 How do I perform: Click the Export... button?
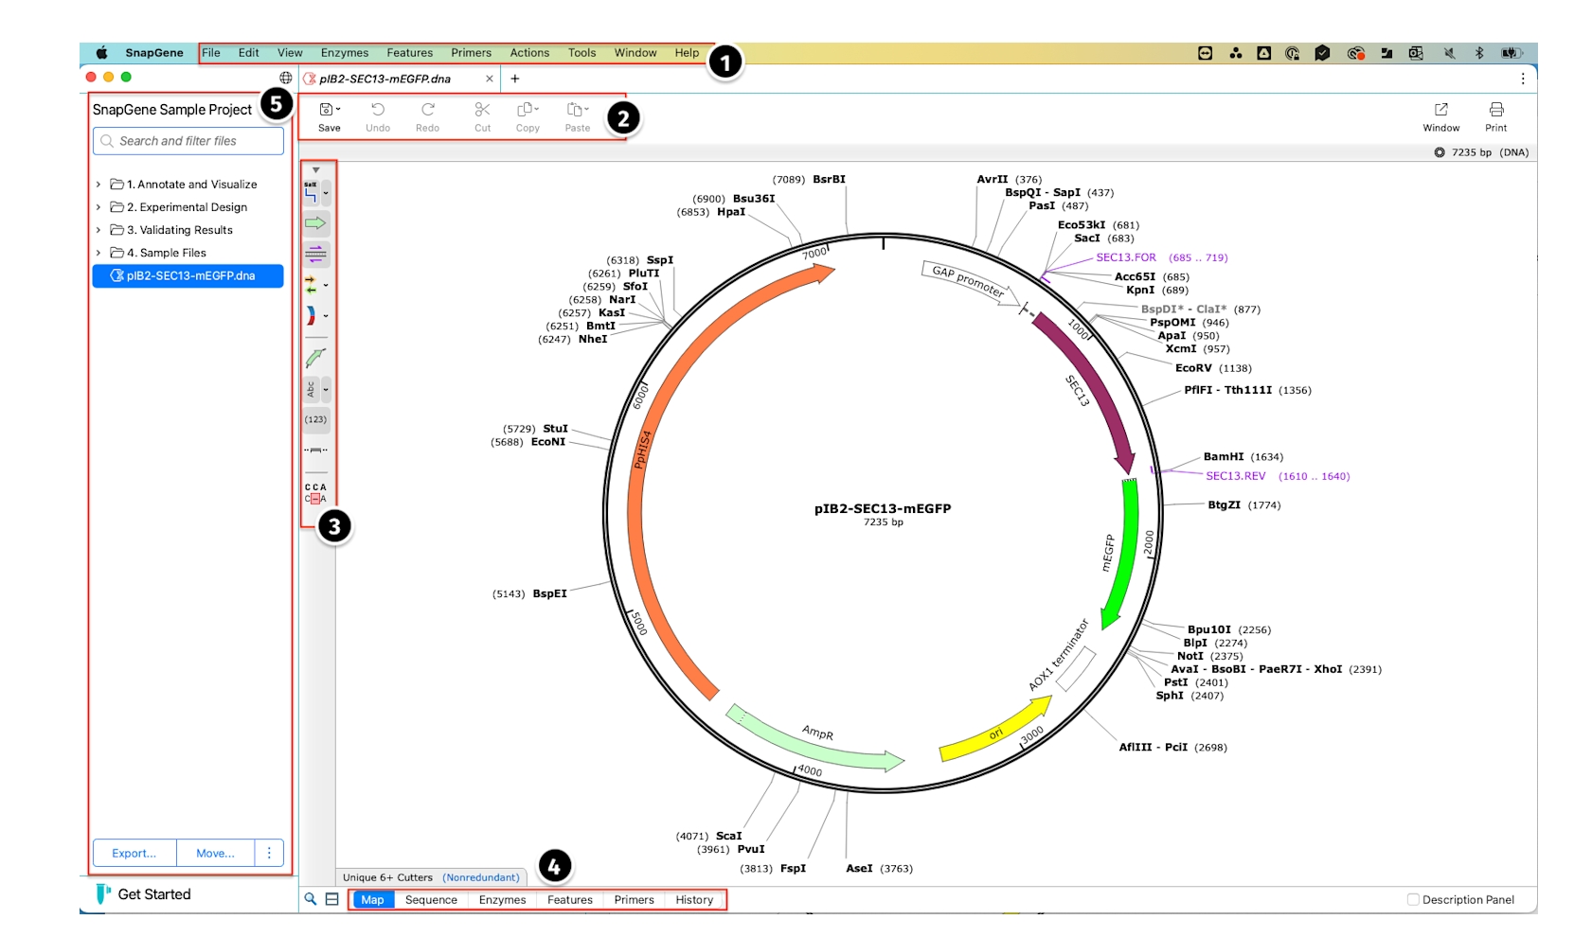point(134,853)
